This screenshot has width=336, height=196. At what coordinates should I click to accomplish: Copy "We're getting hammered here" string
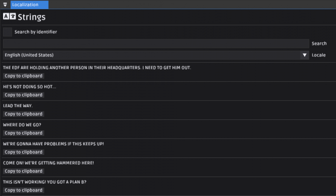24,171
